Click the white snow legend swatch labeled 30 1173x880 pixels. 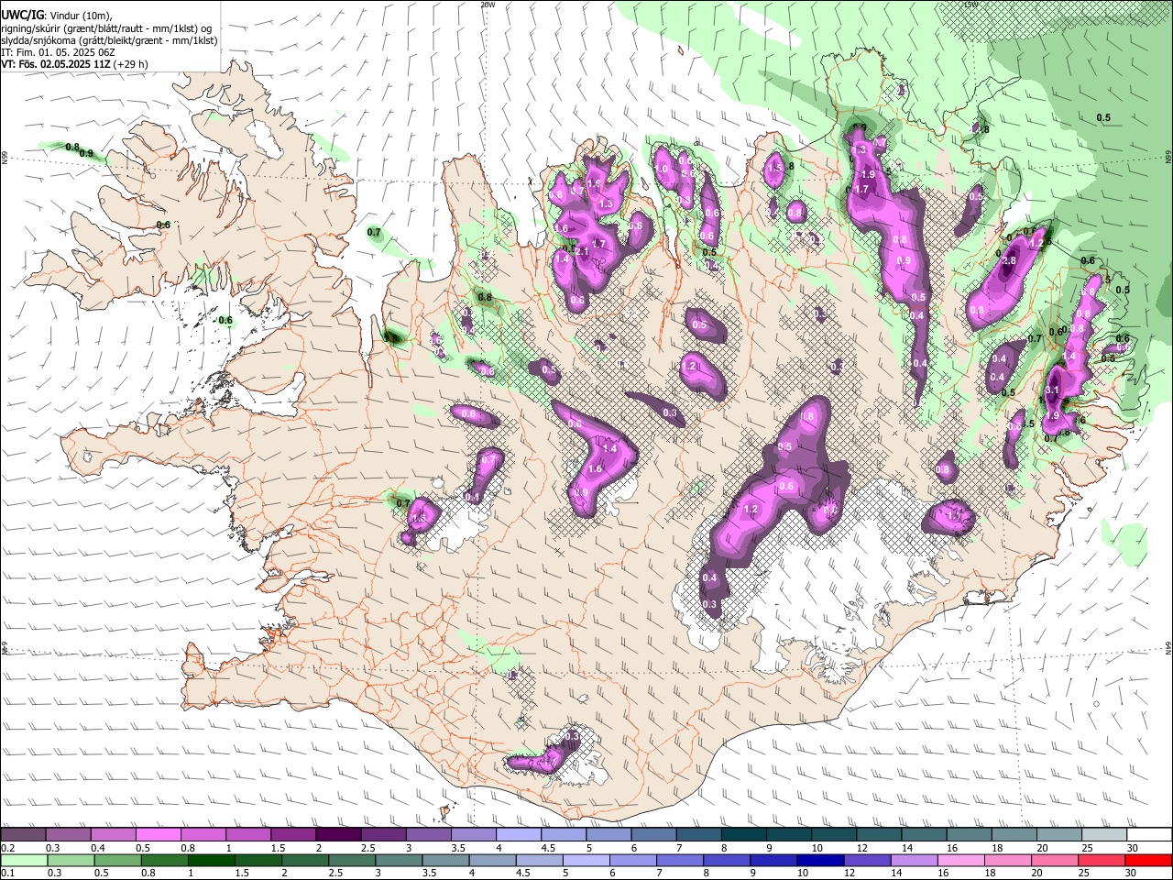(x=1150, y=835)
